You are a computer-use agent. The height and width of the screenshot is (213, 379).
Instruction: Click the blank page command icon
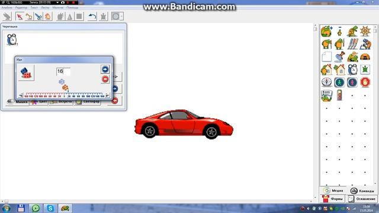[x=326, y=57]
